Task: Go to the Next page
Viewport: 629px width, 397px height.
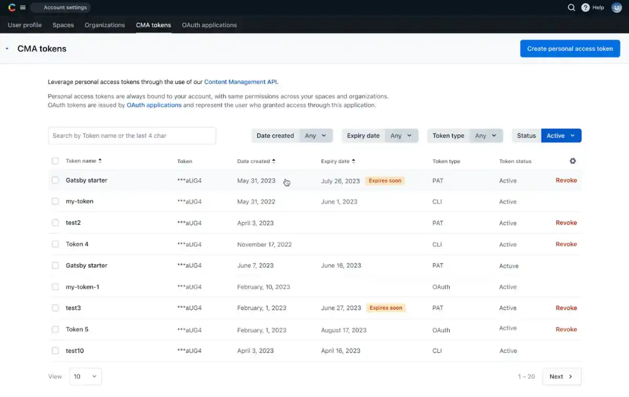Action: click(561, 377)
